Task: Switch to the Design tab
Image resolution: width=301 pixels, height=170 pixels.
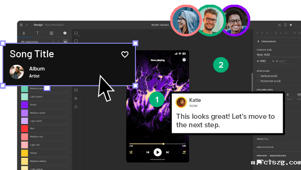Action: (x=38, y=25)
